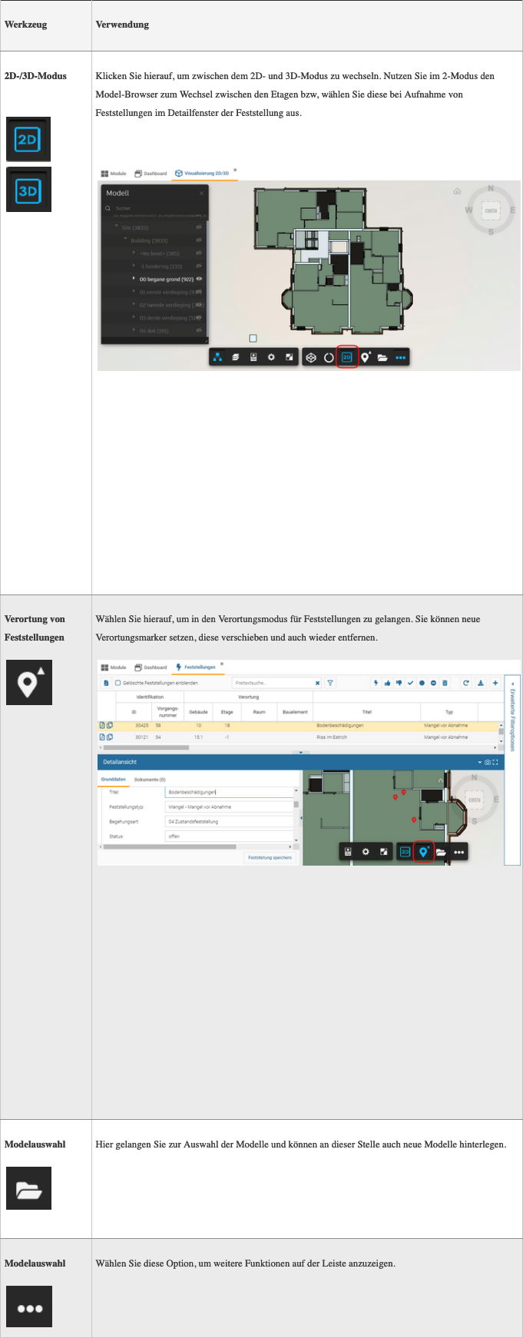
Task: Select the 'Riss im Estrich' table row
Action: point(332,737)
